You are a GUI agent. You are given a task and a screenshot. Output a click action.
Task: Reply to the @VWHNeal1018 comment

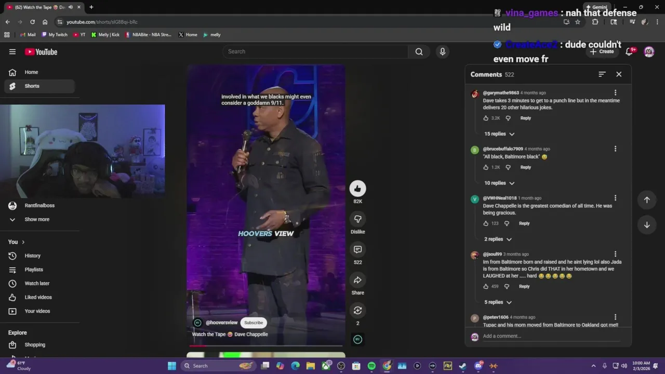click(524, 223)
